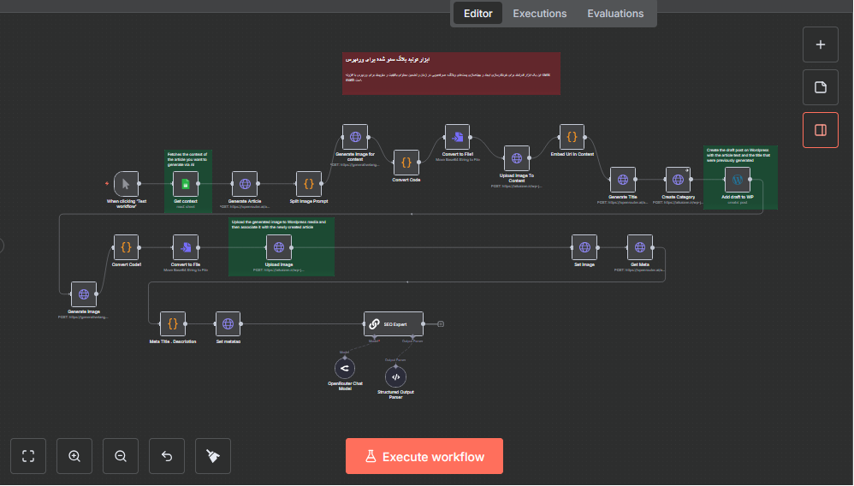Expand SEO Expert output plus connector
Viewport: 854px width, 486px height.
coord(441,323)
